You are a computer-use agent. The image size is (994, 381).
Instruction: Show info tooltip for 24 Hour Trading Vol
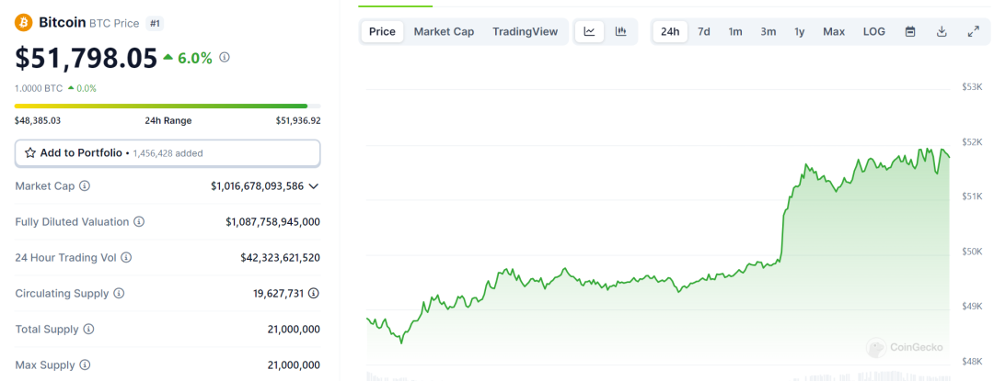click(x=126, y=258)
